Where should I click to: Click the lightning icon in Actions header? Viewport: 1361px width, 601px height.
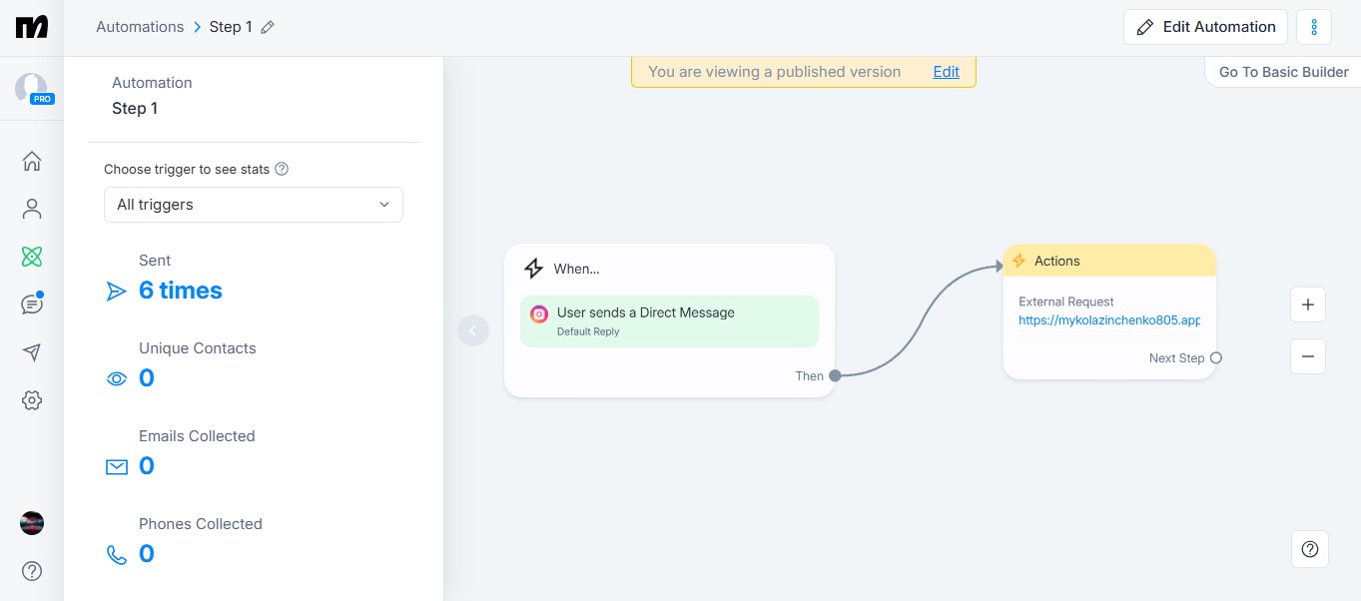(x=1020, y=261)
